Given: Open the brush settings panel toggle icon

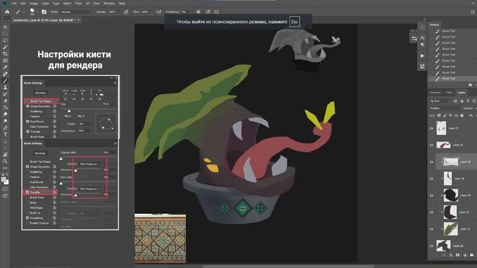Looking at the screenshot, I should click(44, 12).
